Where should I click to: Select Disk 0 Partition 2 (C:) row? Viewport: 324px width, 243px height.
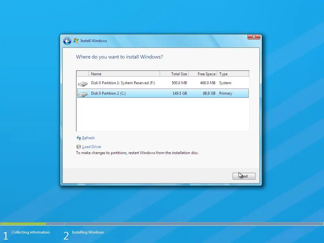tap(163, 93)
